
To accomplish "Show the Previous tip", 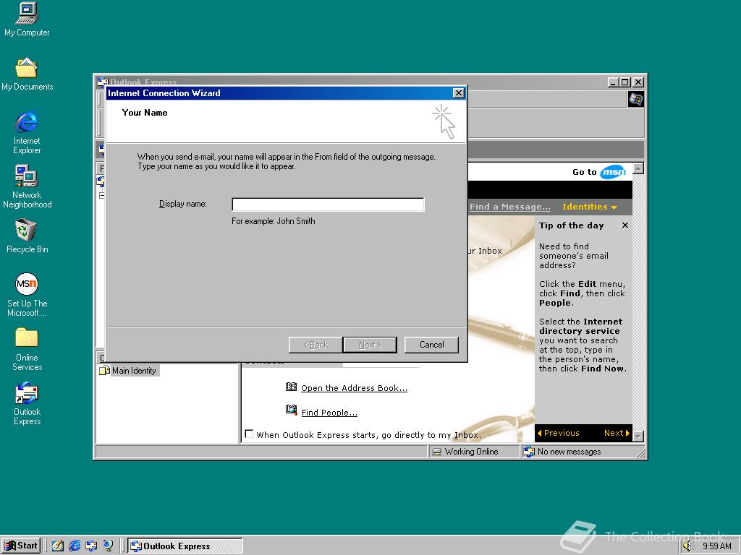I will (558, 433).
